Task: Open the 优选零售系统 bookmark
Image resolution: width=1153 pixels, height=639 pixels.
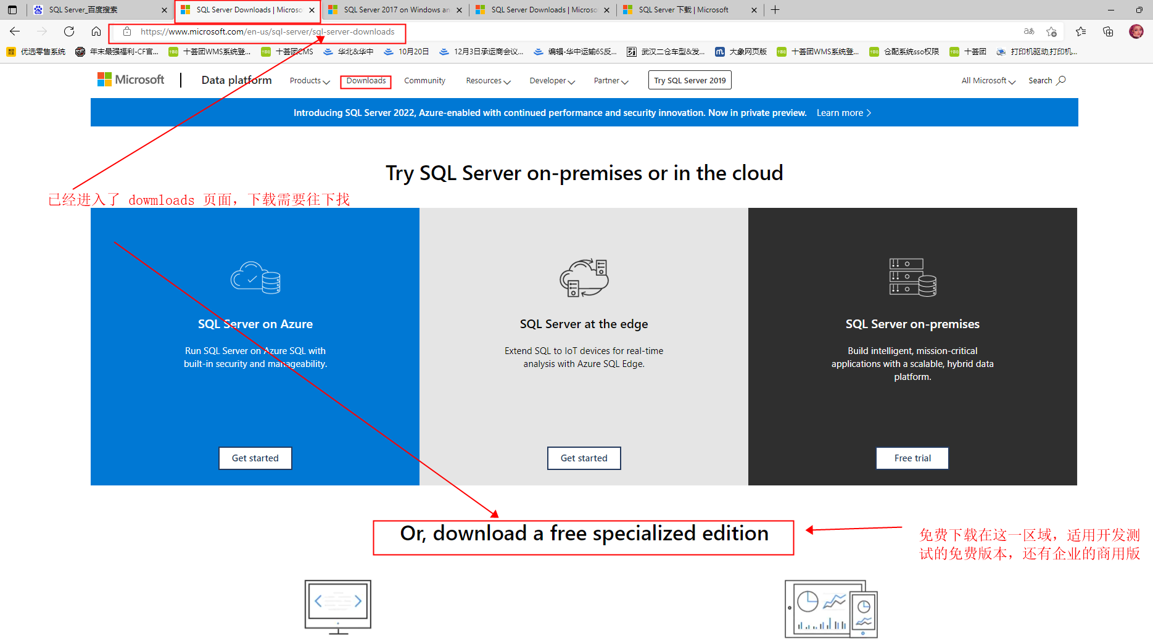Action: 36,52
